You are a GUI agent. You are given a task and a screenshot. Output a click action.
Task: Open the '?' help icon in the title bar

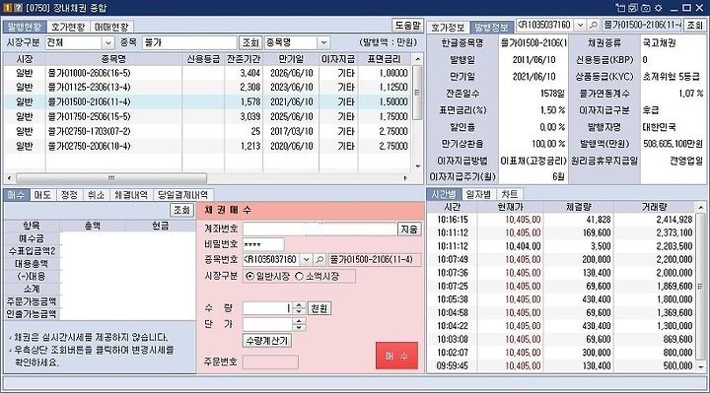click(x=17, y=8)
